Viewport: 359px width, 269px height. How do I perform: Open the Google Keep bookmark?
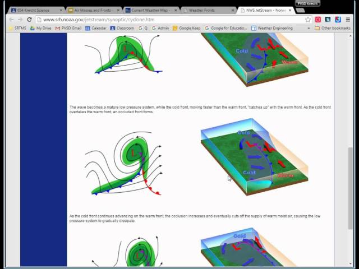tap(187, 28)
